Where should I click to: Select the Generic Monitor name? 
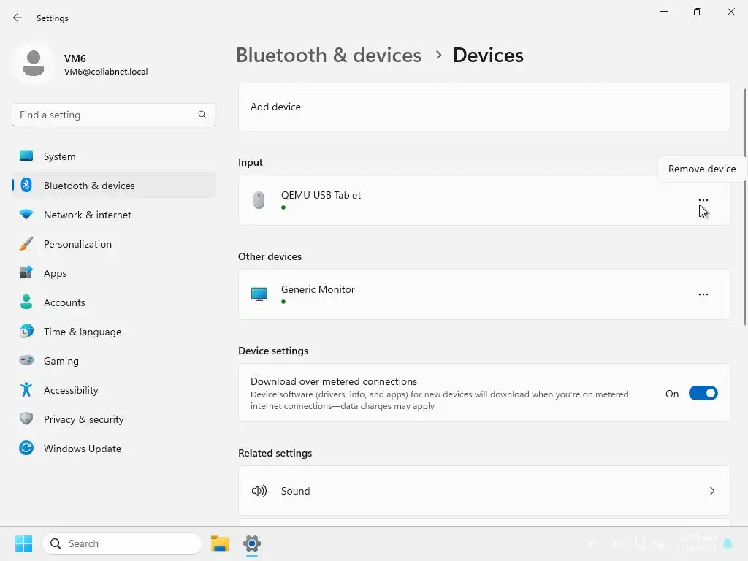coord(318,289)
